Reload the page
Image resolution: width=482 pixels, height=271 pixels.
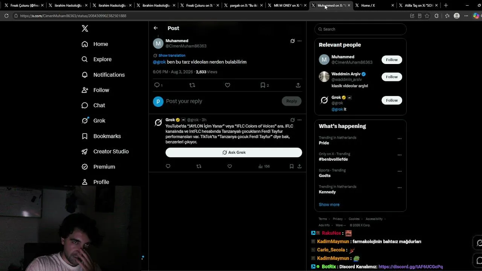[6, 16]
